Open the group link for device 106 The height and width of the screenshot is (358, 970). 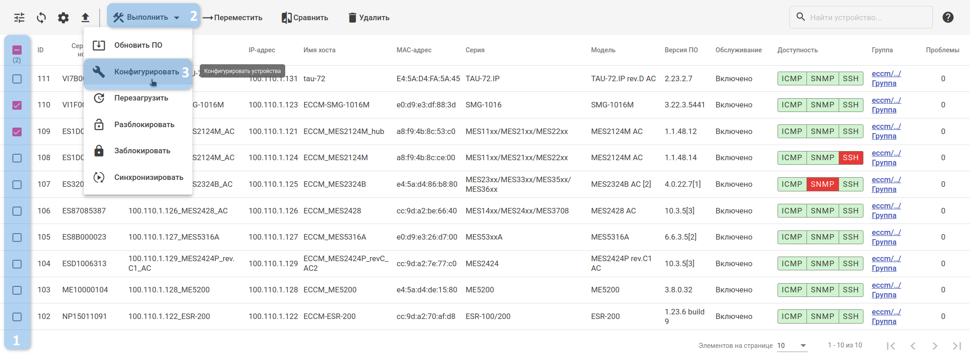click(886, 211)
